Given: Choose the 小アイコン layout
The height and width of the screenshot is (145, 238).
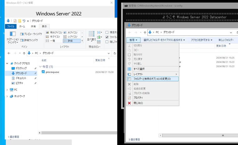Looking at the screenshot, I should (x=70, y=37).
